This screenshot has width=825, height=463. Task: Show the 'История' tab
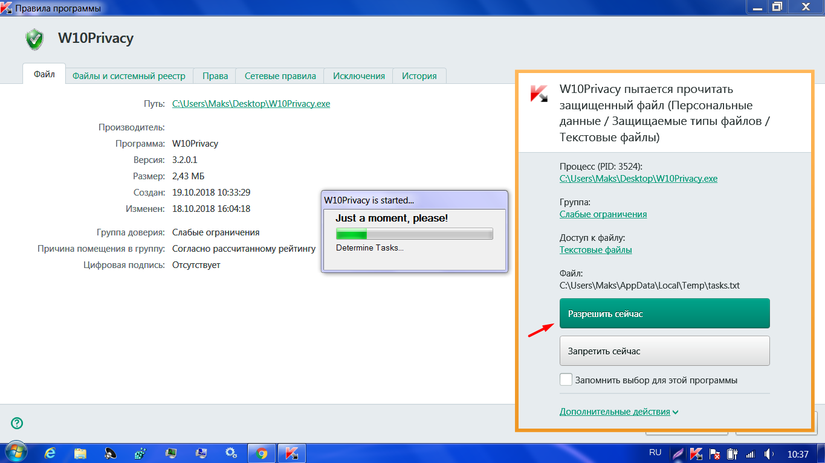tap(419, 76)
